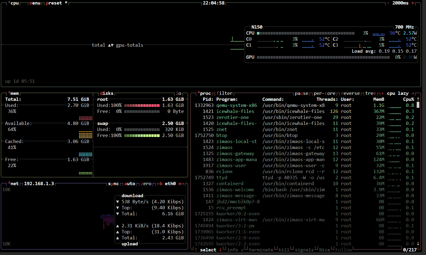Click the 22:04:58 clock
426x255 pixels.
coord(214,3)
